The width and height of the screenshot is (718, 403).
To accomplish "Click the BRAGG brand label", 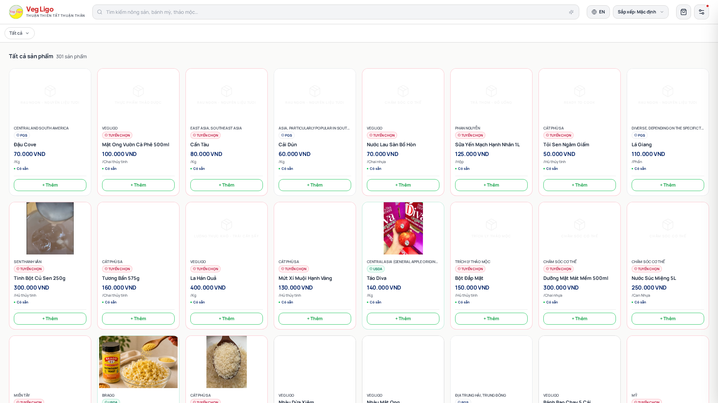I will (108, 396).
